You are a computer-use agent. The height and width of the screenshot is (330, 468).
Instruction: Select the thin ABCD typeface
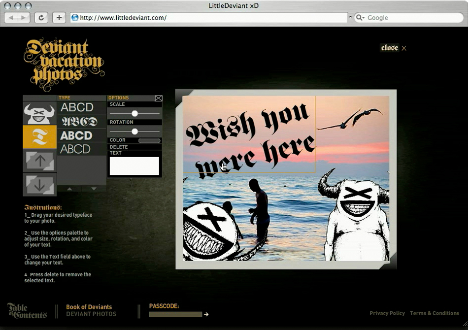[77, 149]
